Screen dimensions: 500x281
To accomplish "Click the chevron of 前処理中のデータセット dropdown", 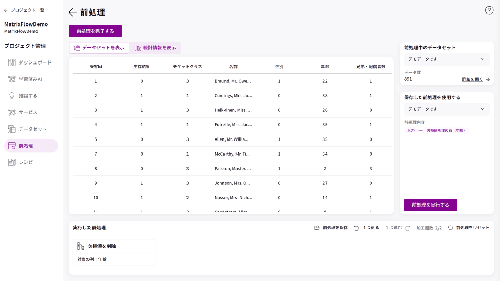I will tap(482, 59).
